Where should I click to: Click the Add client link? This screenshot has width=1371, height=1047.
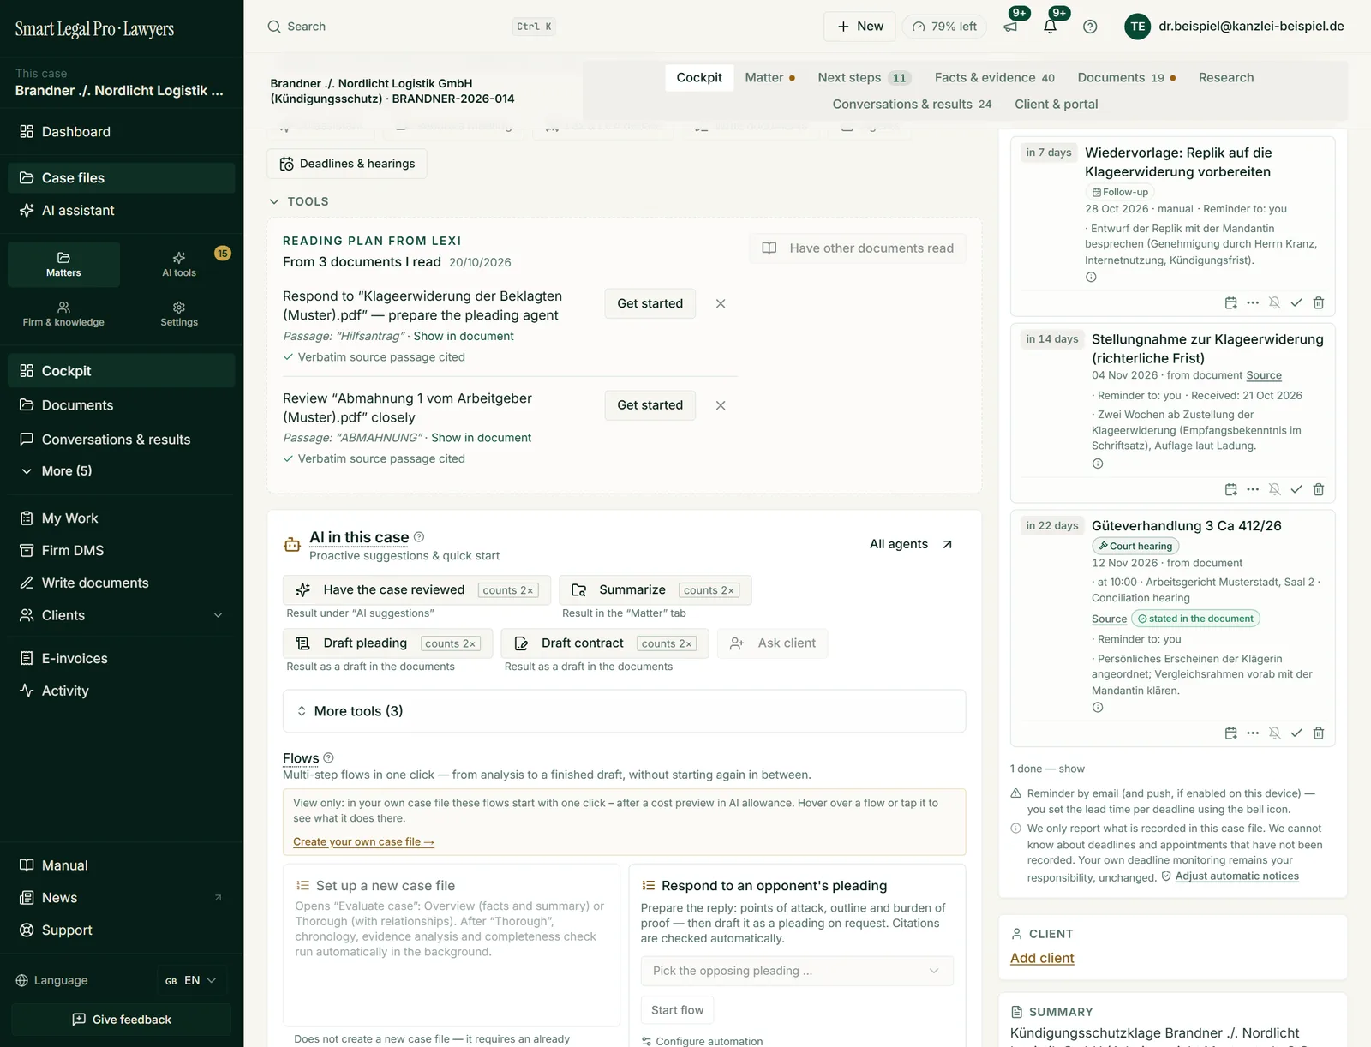(1042, 958)
